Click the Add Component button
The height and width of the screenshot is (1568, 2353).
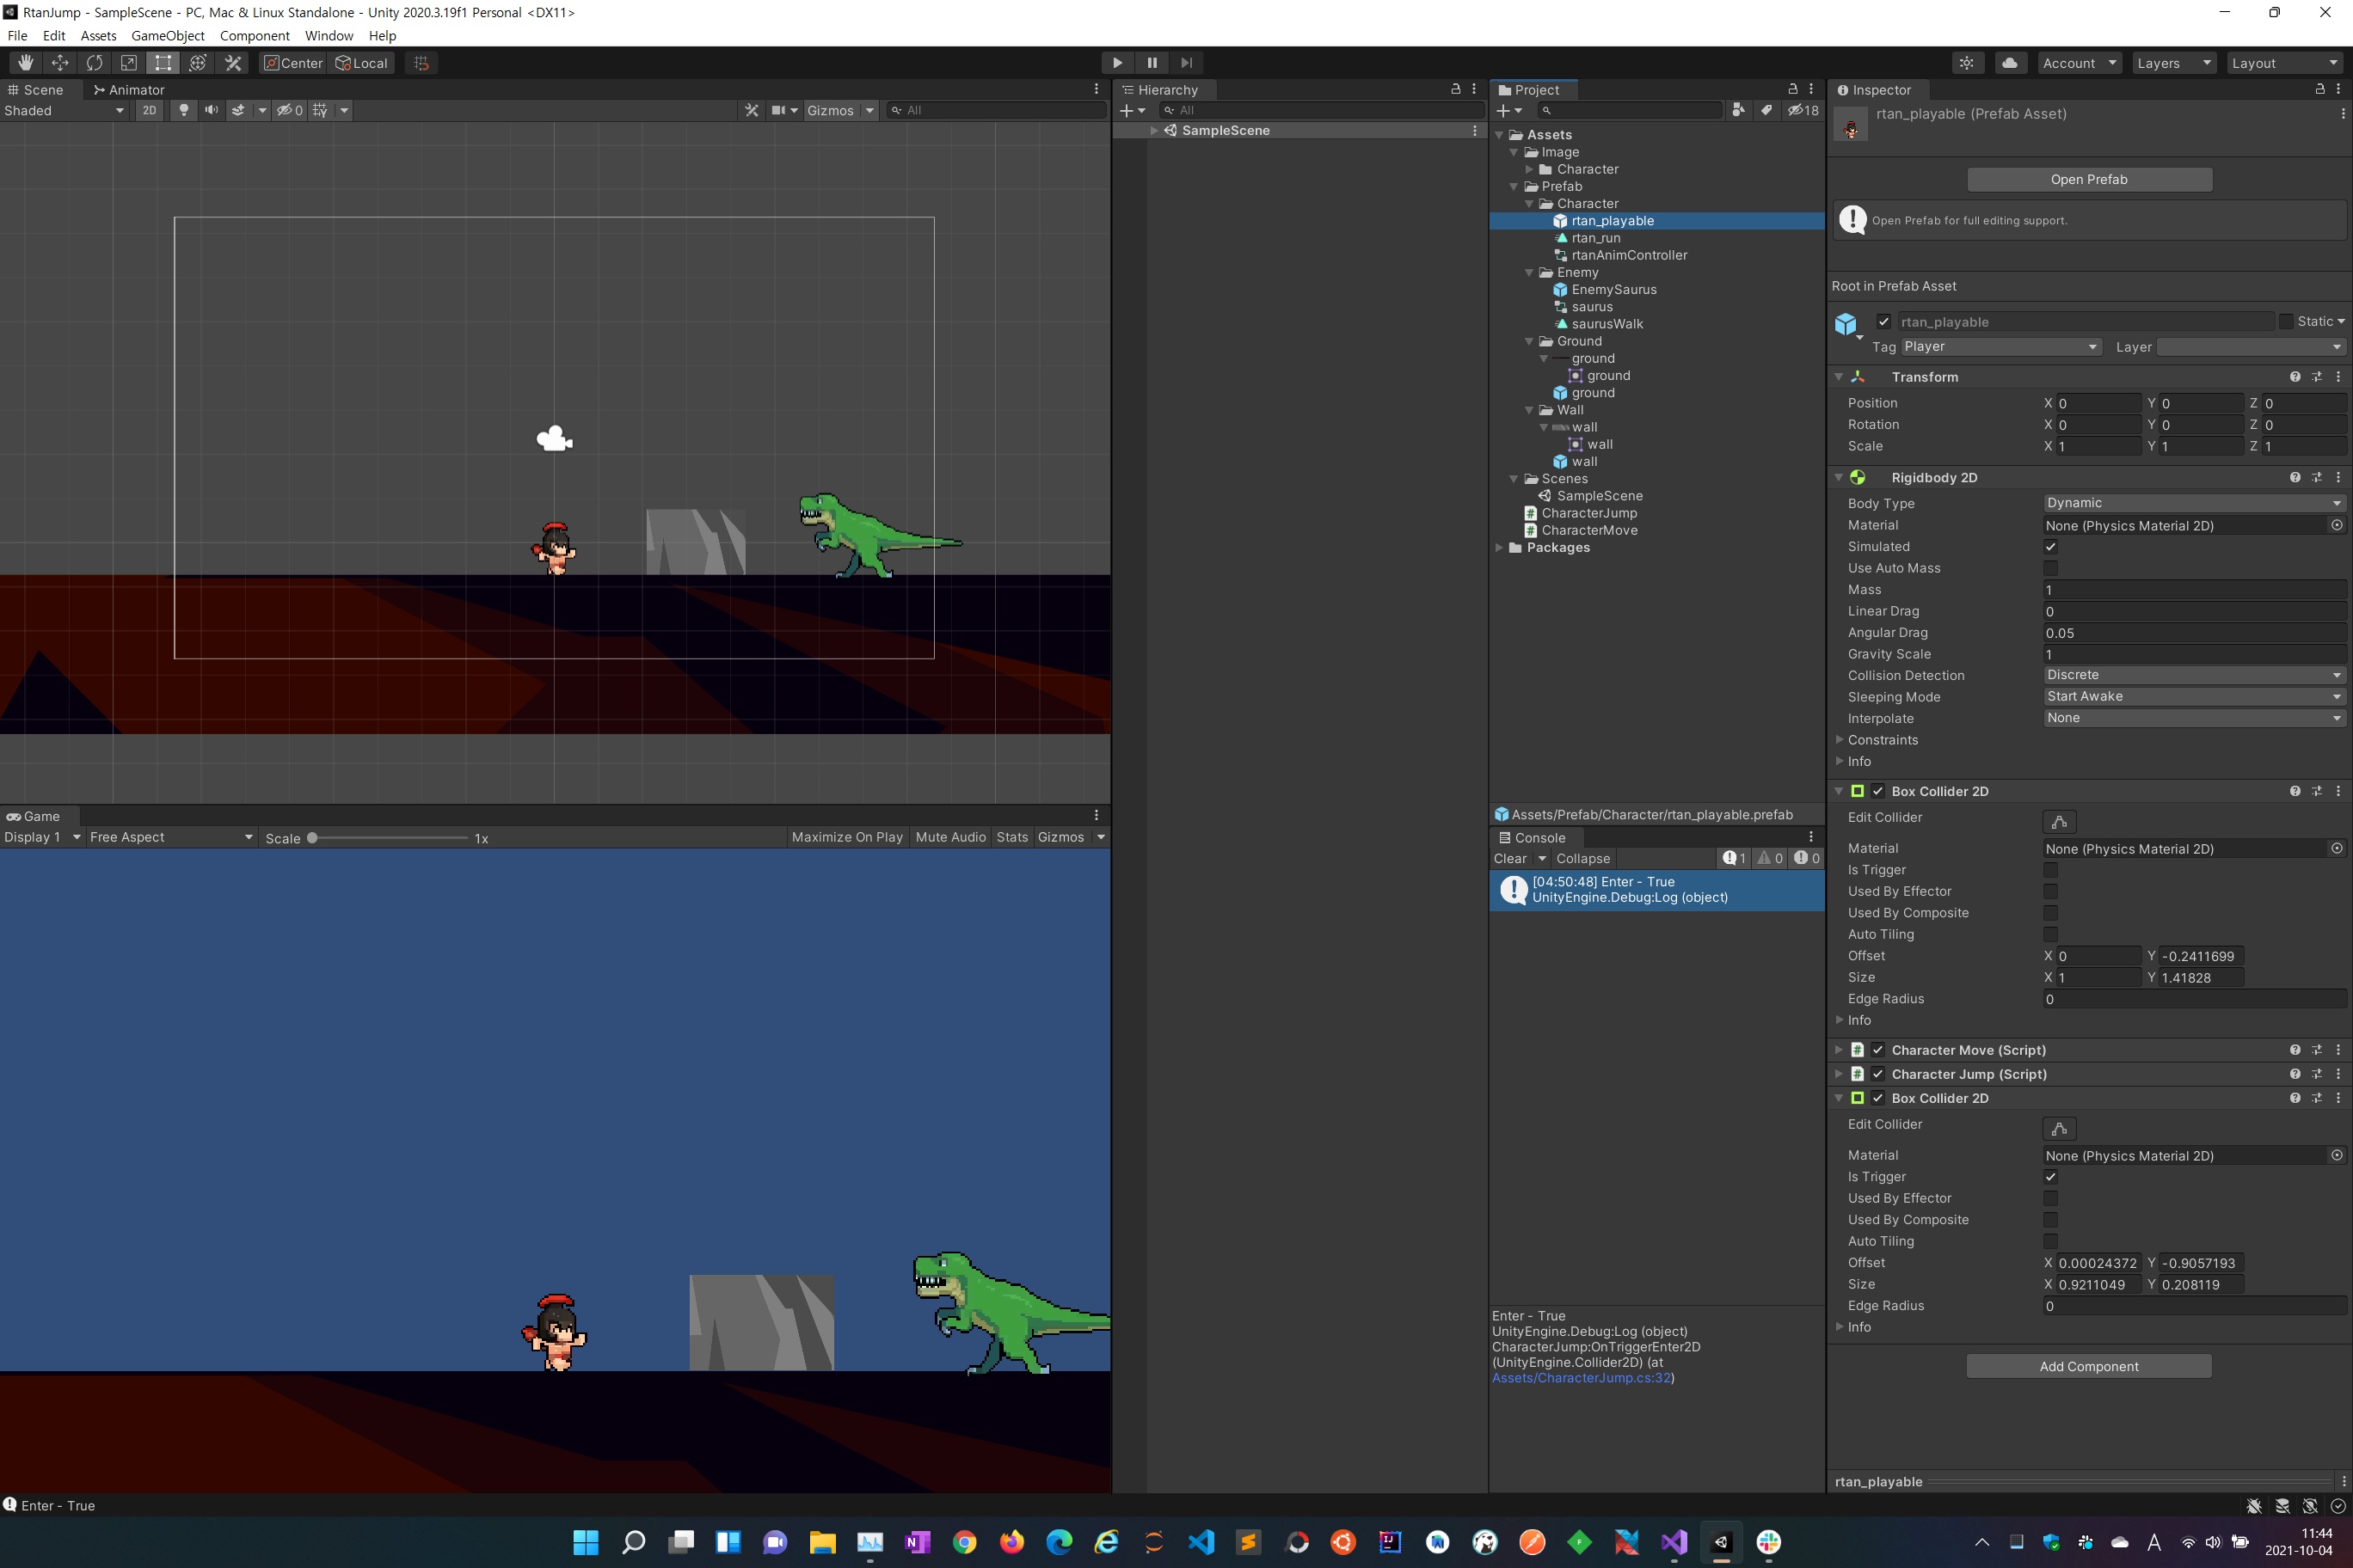tap(2089, 1366)
